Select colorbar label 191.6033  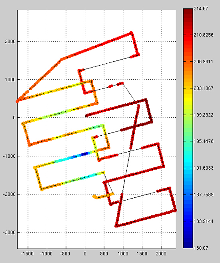(x=204, y=168)
